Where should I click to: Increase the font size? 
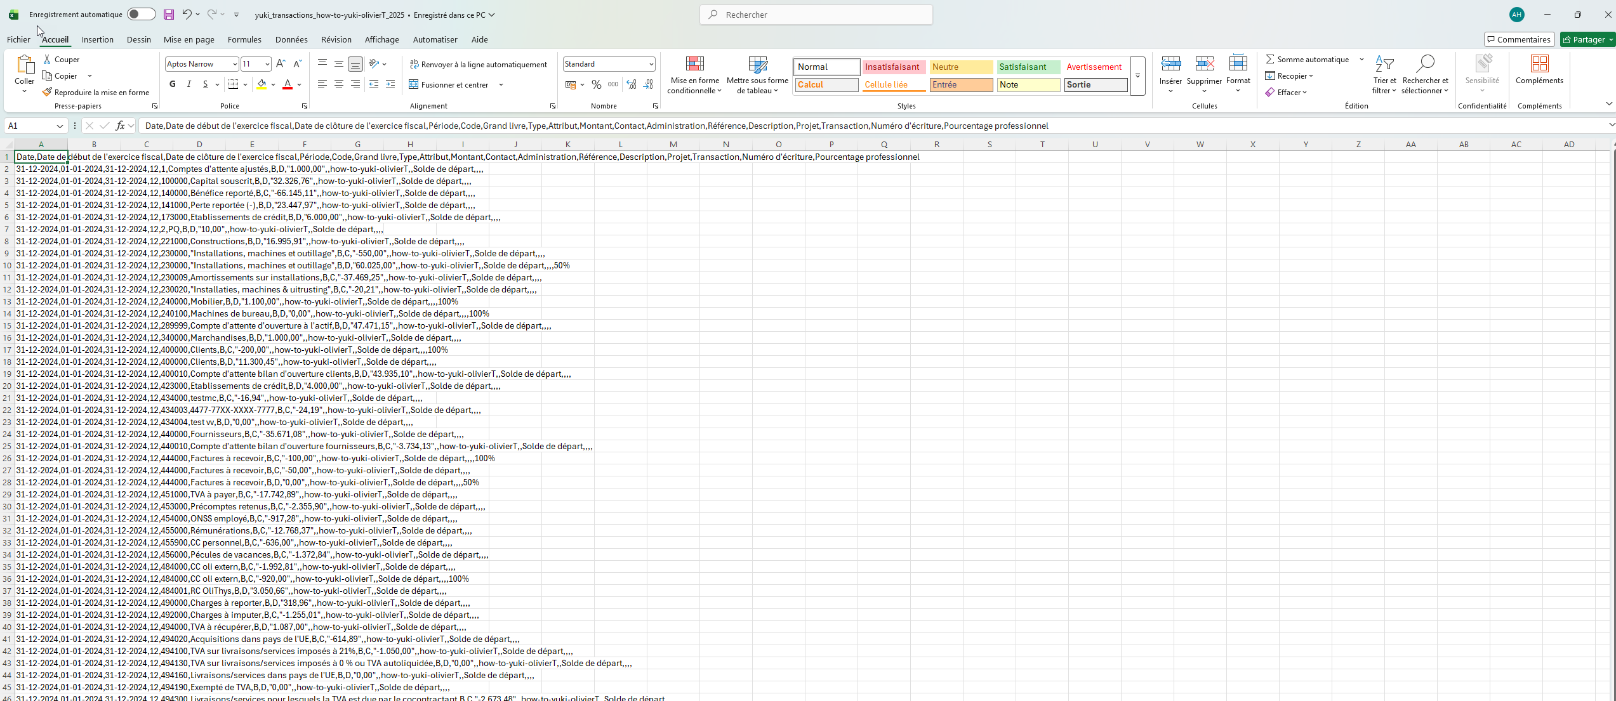281,64
